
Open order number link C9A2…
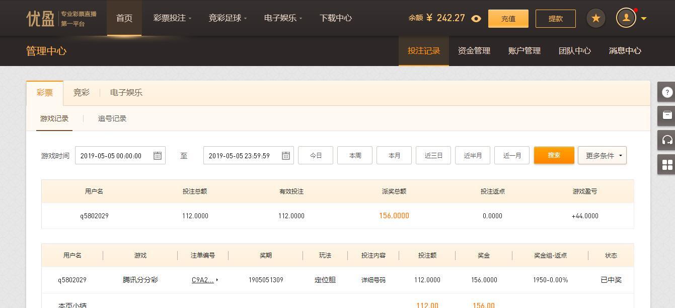[x=202, y=280]
